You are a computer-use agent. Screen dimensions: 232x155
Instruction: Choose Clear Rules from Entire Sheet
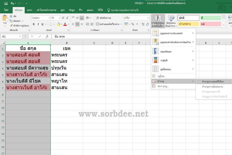[214, 87]
